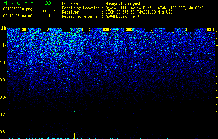Click the A504HB yagi antenna text
218x139 pixels.
(122, 16)
